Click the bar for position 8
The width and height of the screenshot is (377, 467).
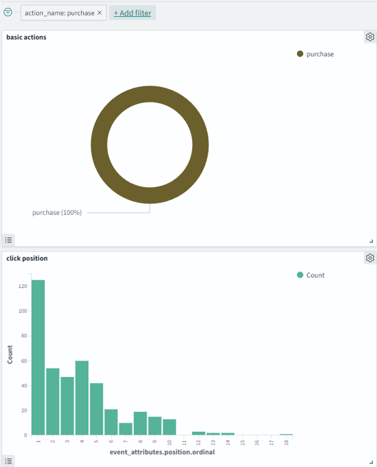pyautogui.click(x=140, y=423)
